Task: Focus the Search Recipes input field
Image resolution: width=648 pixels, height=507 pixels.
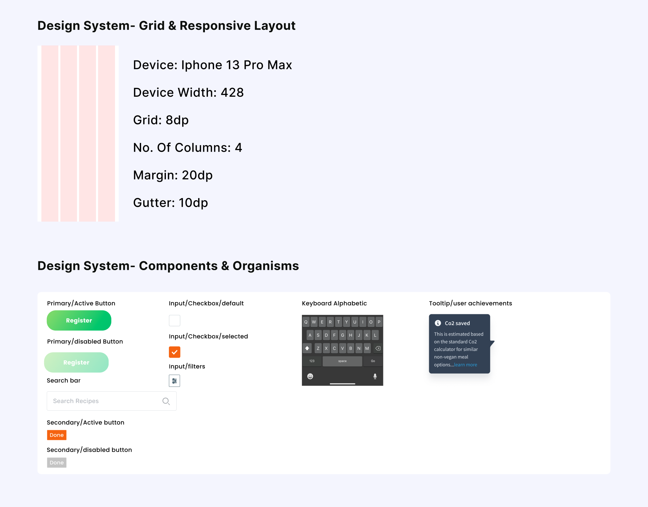Action: (x=112, y=401)
